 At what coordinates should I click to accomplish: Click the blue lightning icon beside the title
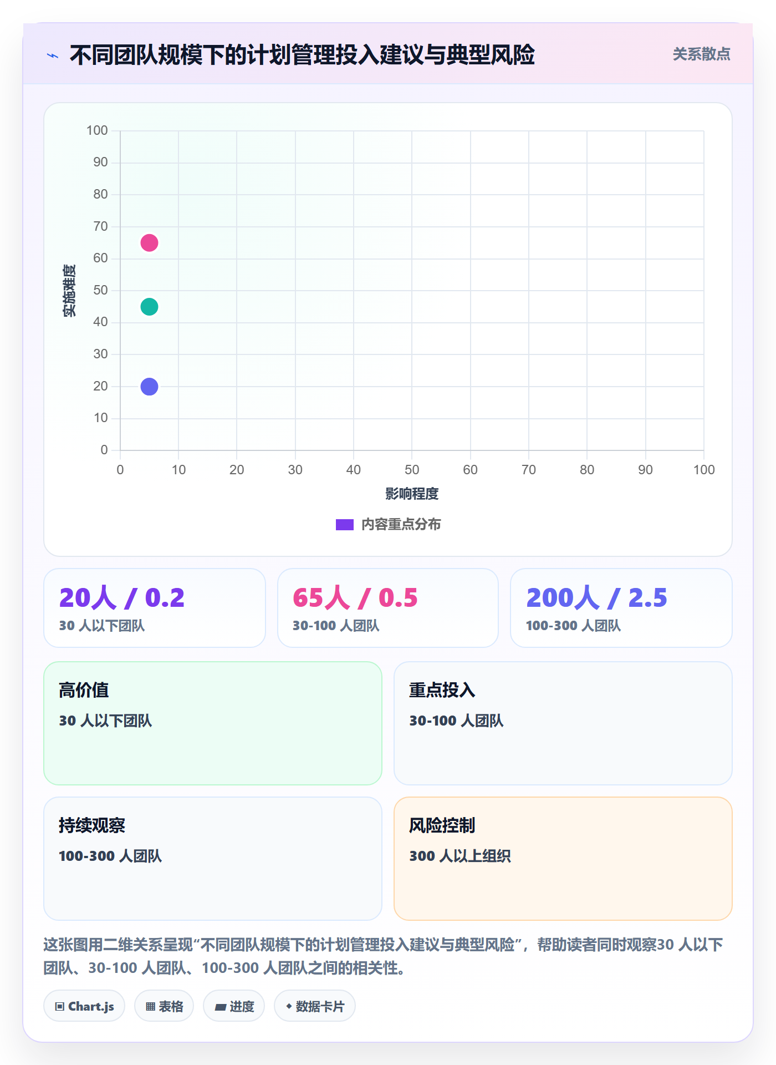pos(53,55)
